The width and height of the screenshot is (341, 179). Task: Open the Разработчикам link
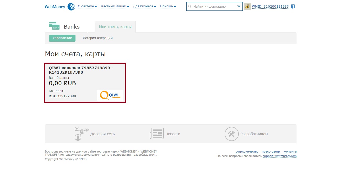coord(254,134)
